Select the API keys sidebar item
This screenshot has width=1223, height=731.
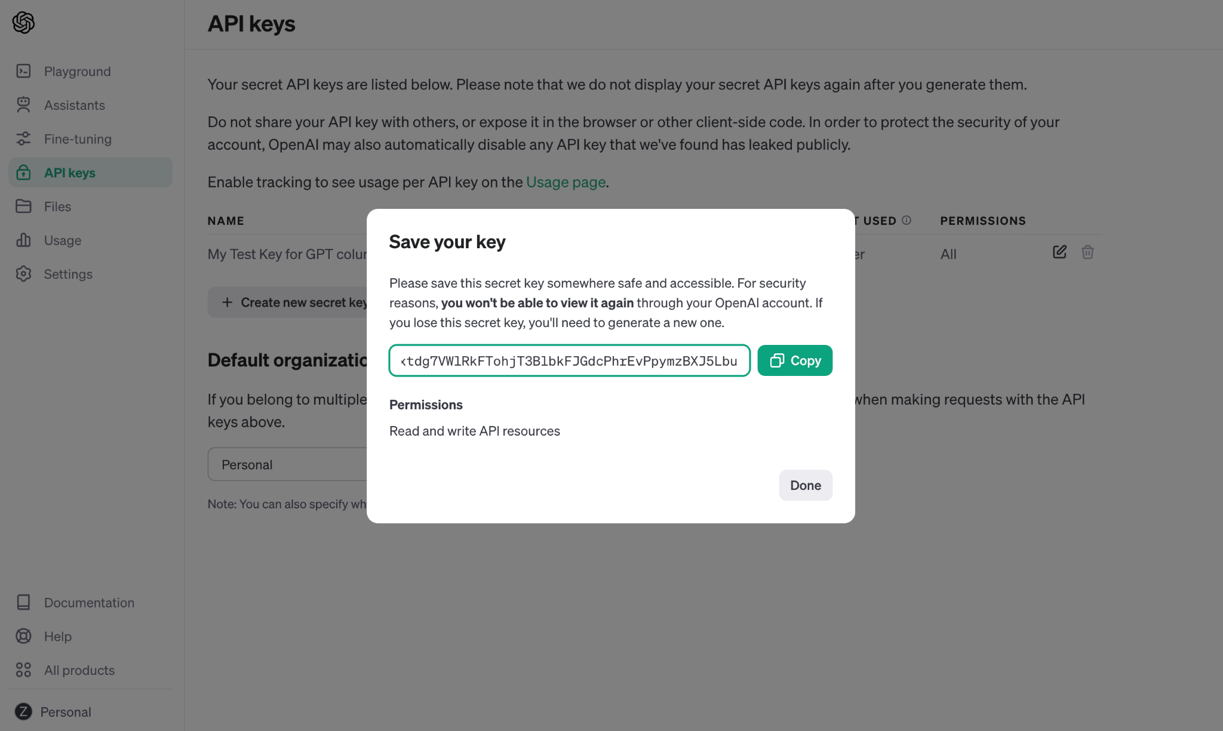coord(90,172)
